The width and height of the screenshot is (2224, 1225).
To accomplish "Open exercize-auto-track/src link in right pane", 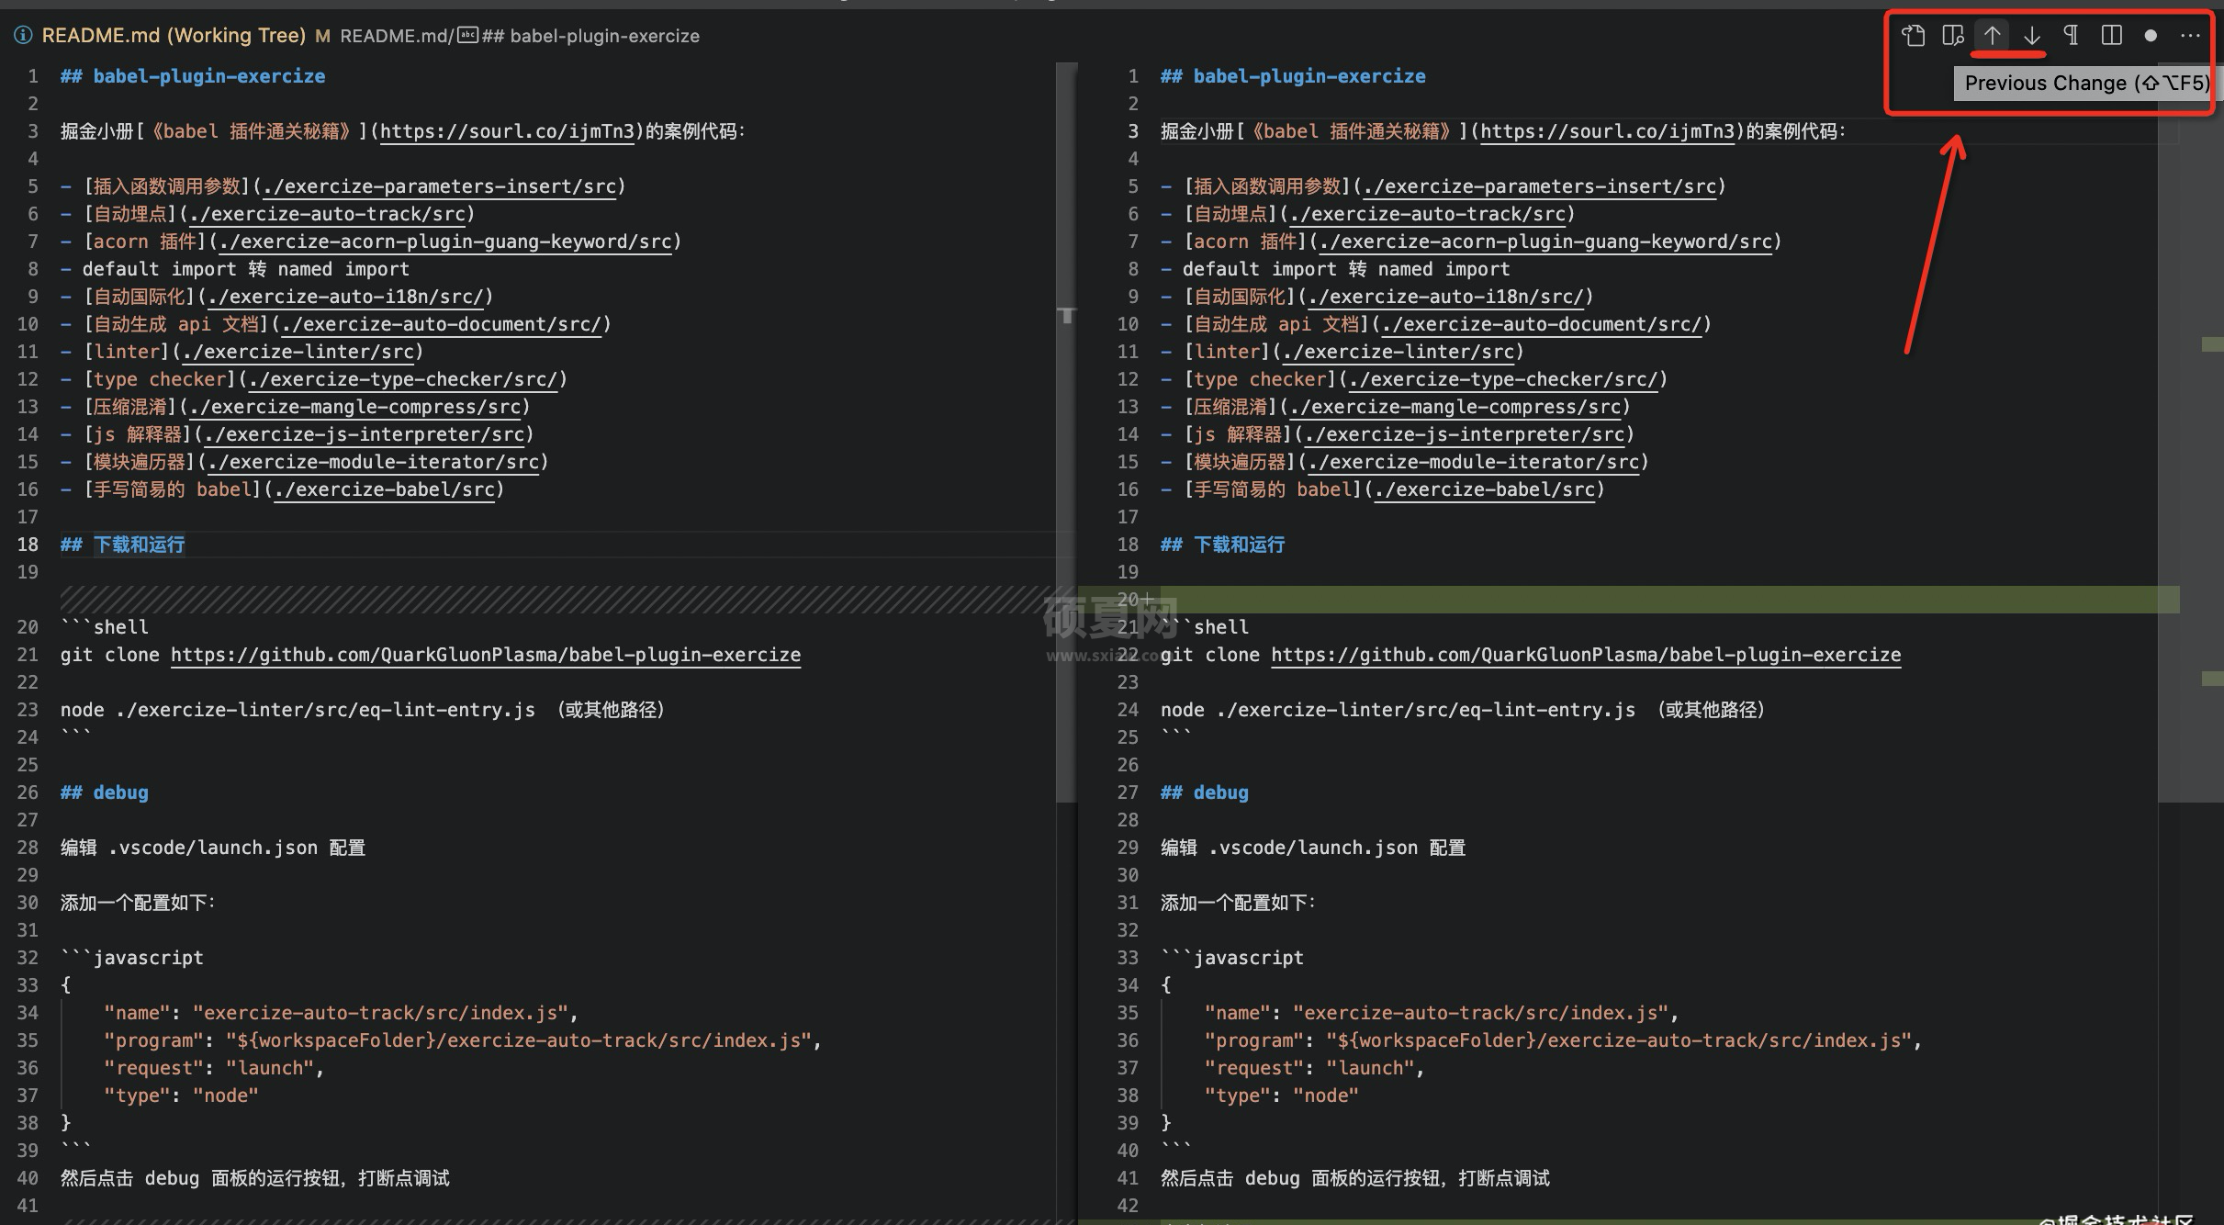I will [x=1427, y=214].
